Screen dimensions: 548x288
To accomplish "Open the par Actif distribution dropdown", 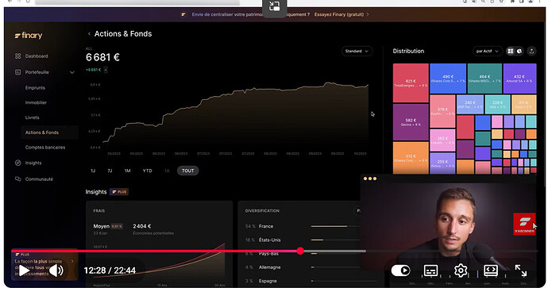I will coord(487,52).
